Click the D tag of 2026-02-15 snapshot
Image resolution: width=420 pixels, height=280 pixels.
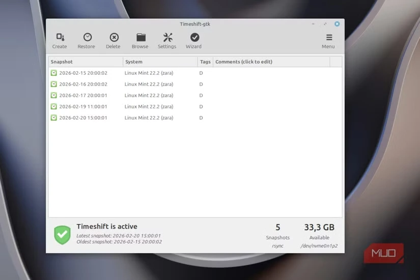tap(201, 73)
